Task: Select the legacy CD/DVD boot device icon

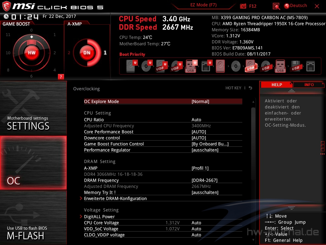Action: coord(236,66)
